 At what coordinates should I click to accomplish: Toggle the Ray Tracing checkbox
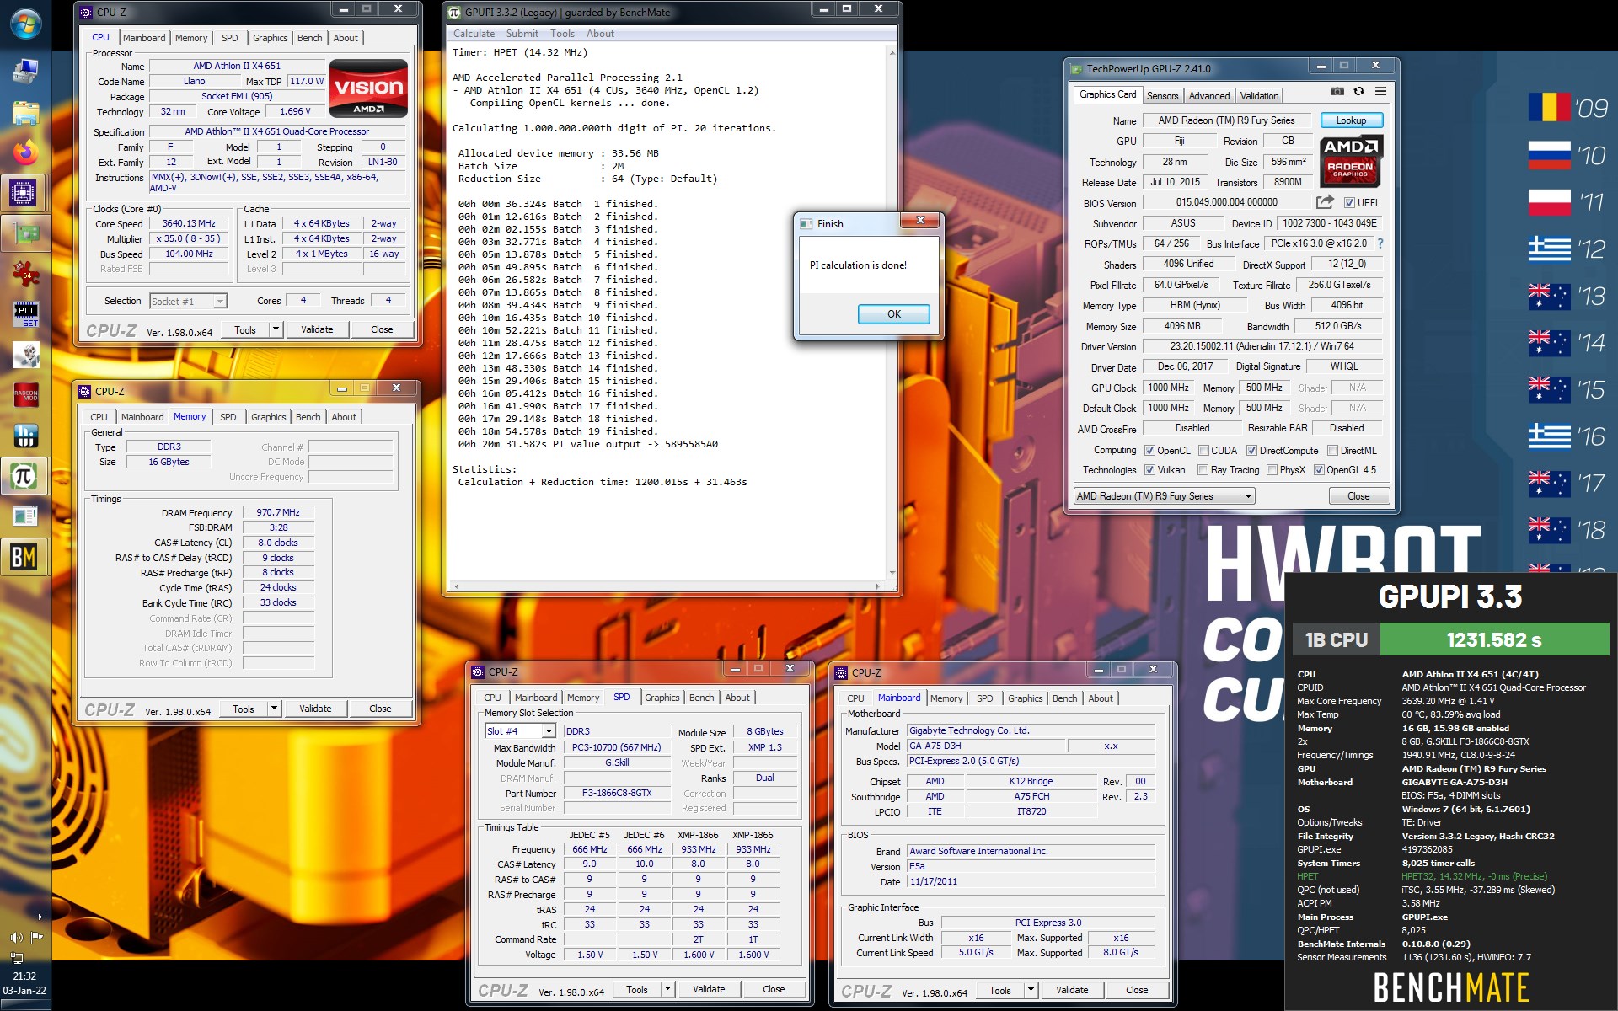(x=1203, y=470)
